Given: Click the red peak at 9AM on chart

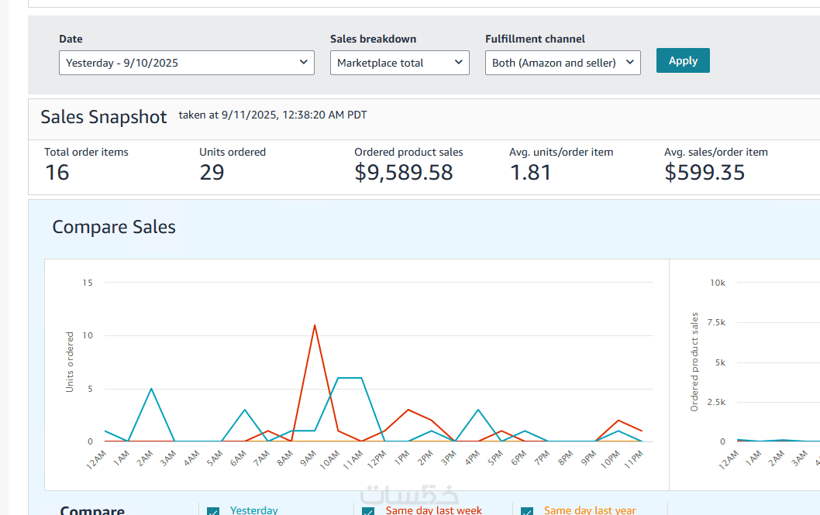Looking at the screenshot, I should (315, 325).
